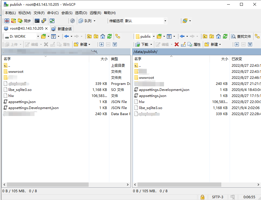The width and height of the screenshot is (261, 200).
Task: Sort local files by 大小 column header
Action: 104,59
